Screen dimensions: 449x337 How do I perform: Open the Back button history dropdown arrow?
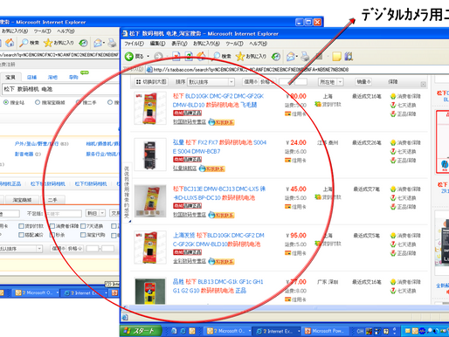(x=148, y=56)
